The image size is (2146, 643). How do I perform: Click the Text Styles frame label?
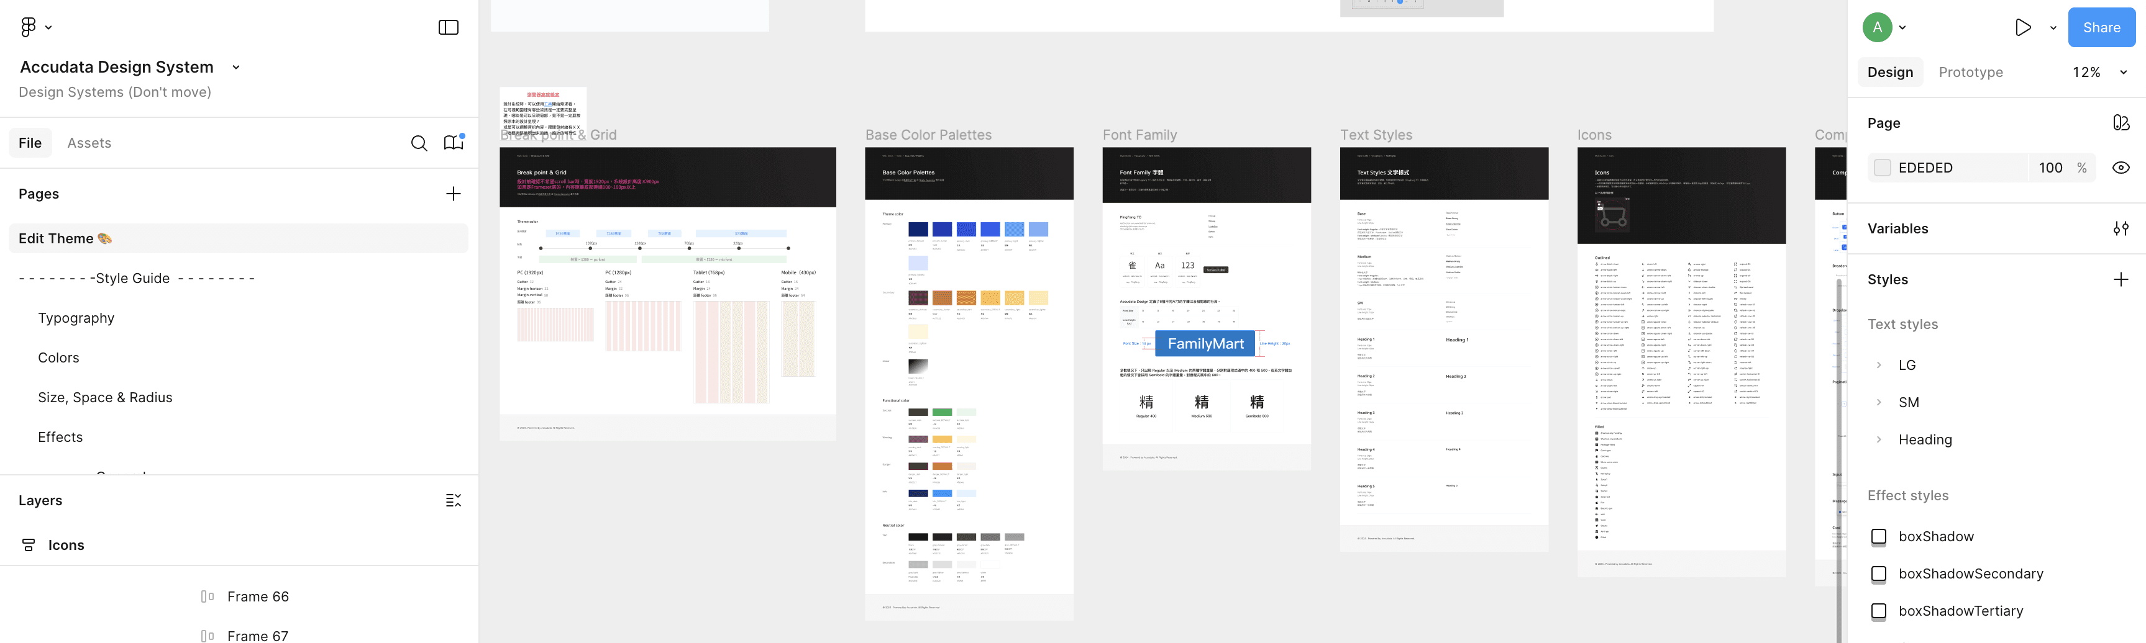[1376, 135]
